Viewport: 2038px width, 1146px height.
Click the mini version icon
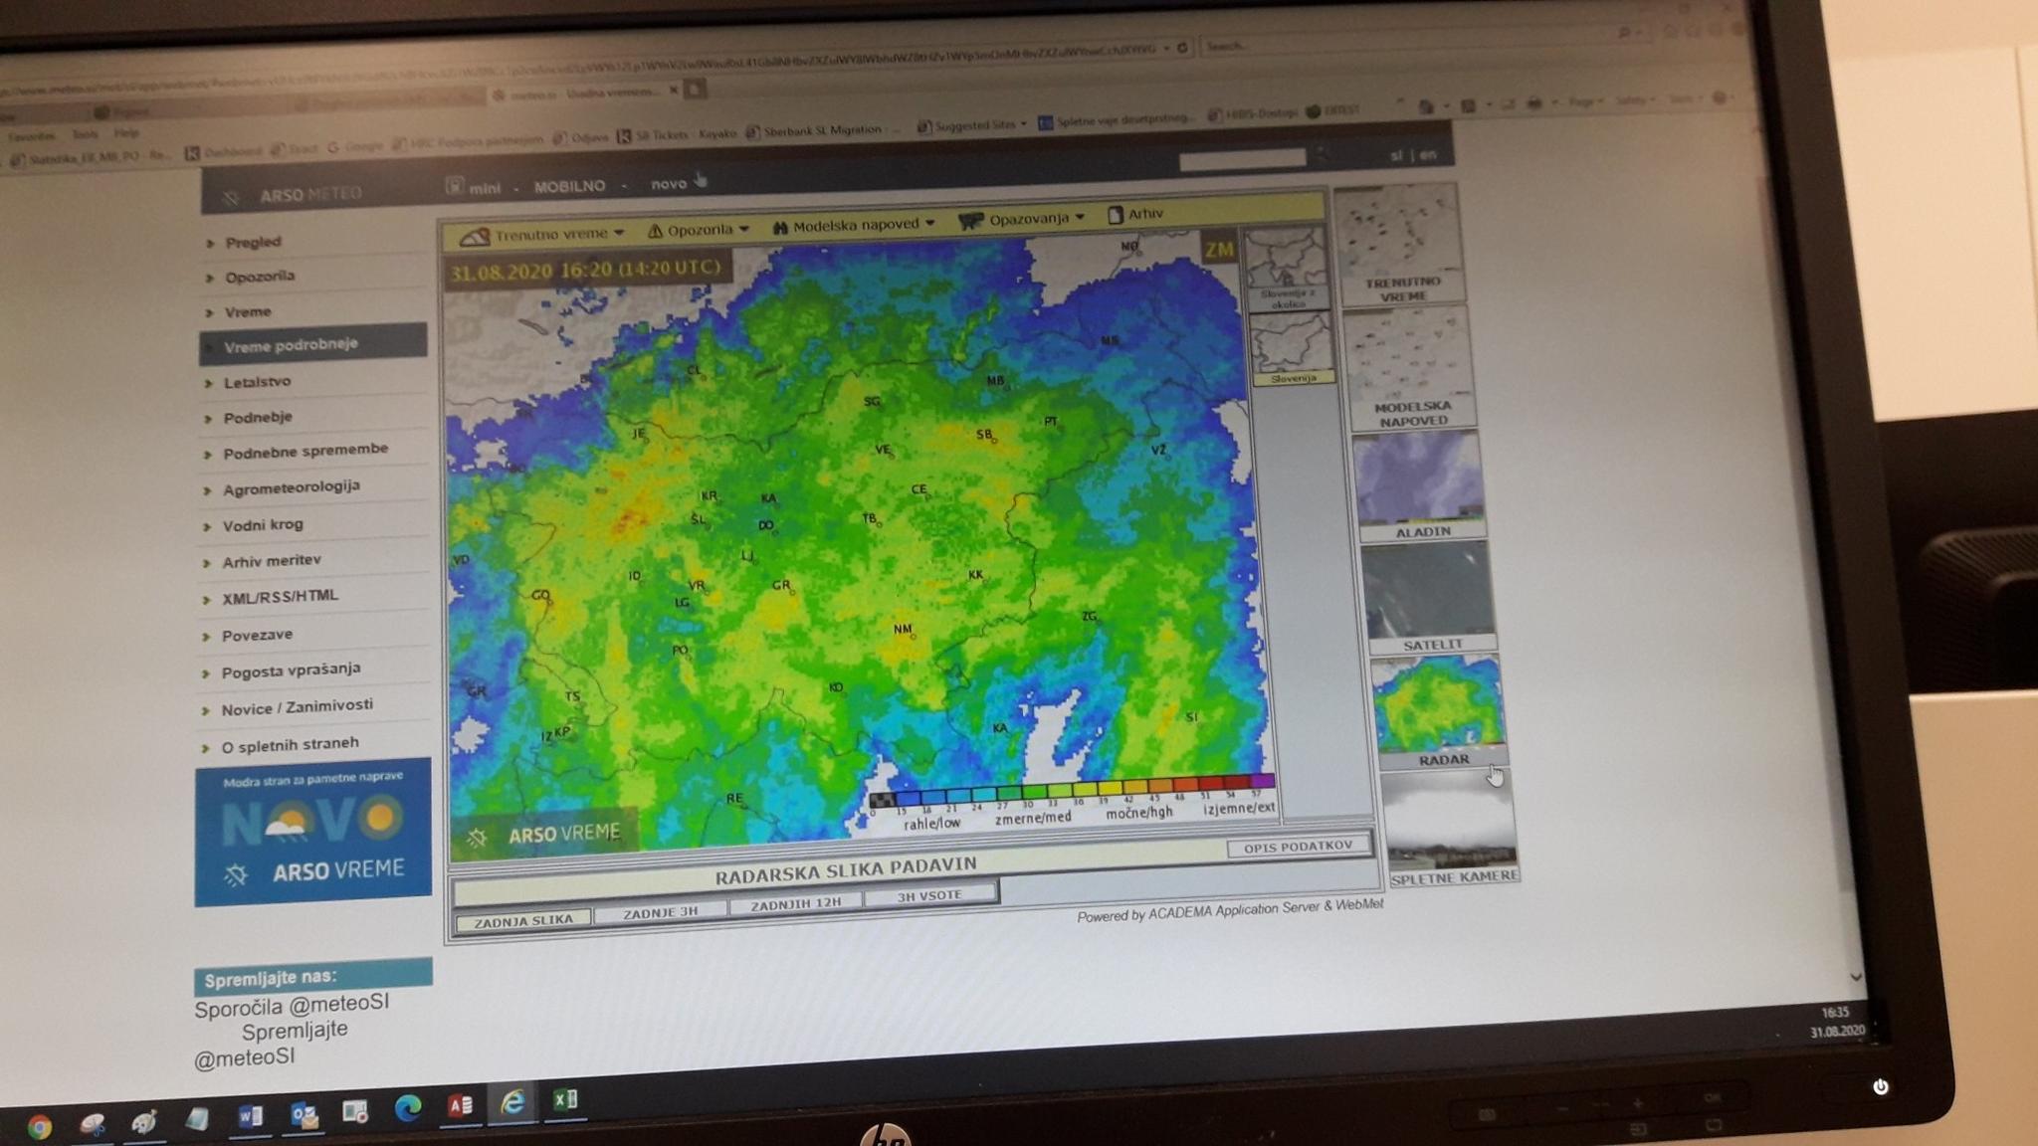(454, 186)
